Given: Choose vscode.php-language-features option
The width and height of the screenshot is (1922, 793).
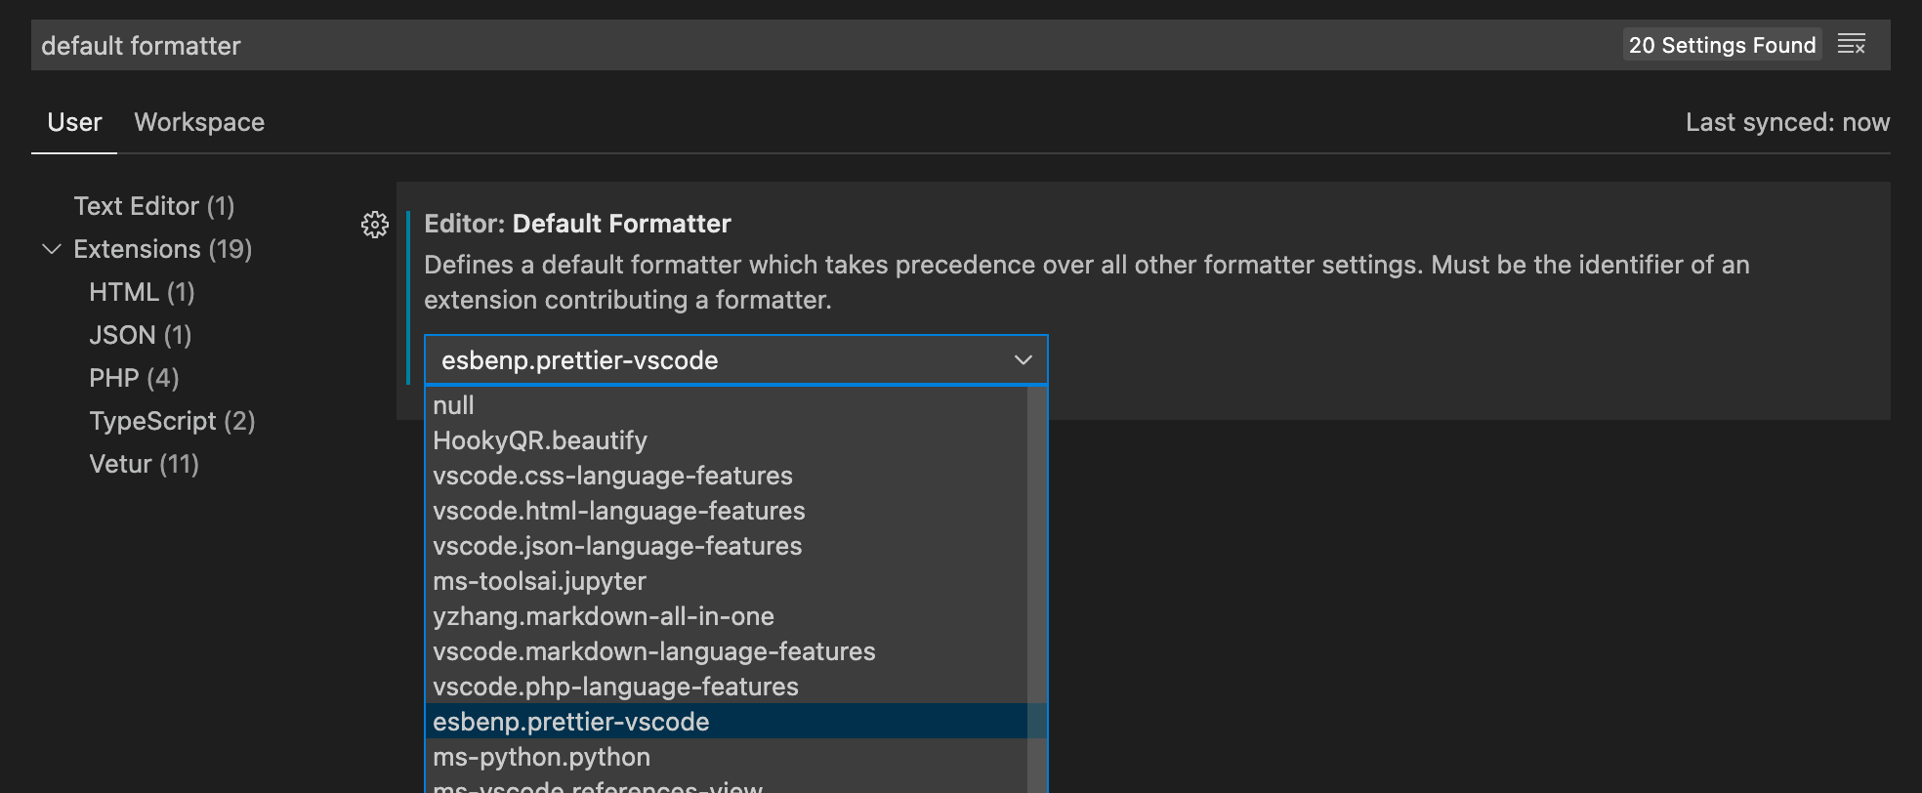Looking at the screenshot, I should [x=727, y=687].
